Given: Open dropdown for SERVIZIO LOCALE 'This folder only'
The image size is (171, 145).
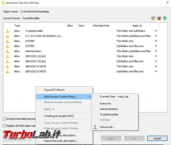Looking at the screenshot, I should click(156, 56).
